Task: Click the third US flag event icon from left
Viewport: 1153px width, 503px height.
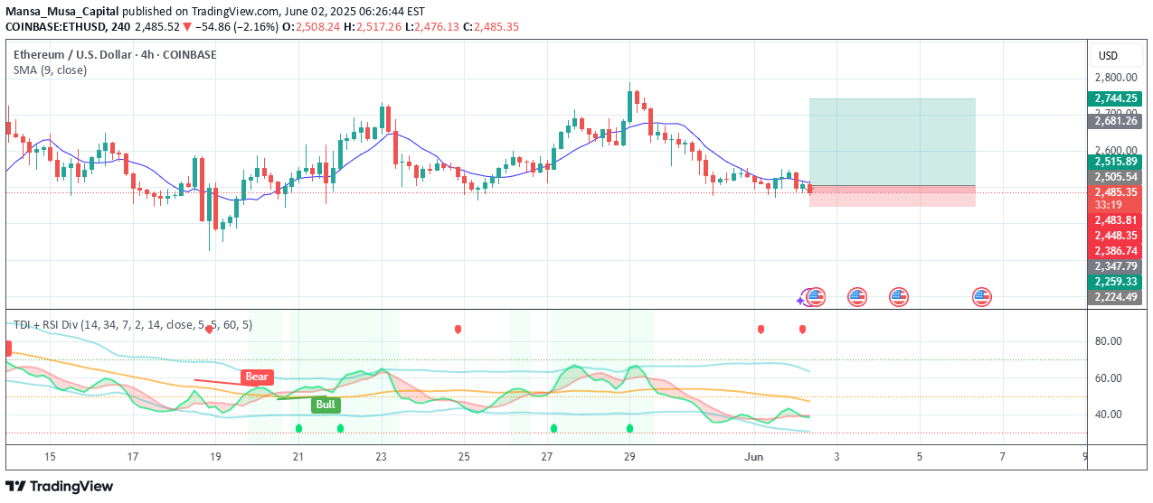Action: click(898, 296)
